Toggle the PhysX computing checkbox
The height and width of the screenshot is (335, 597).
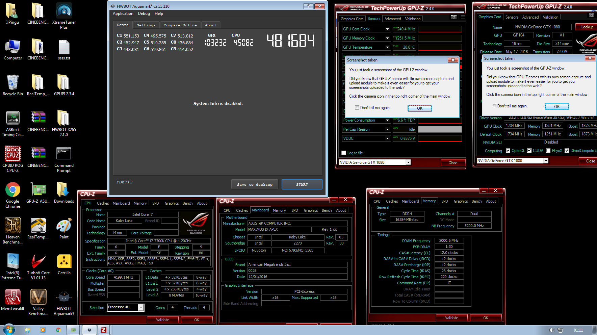(x=548, y=151)
